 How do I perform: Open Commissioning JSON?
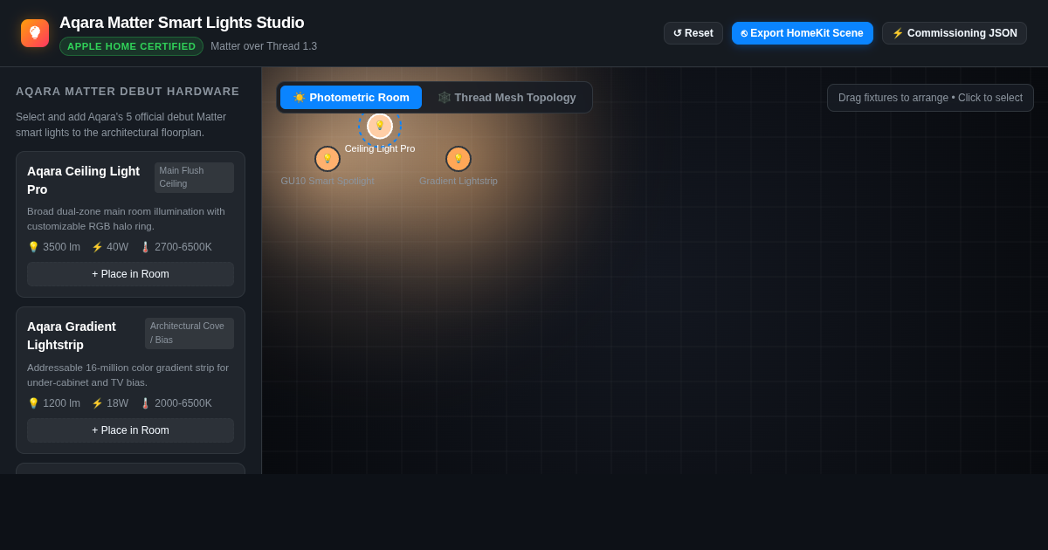pyautogui.click(x=955, y=33)
